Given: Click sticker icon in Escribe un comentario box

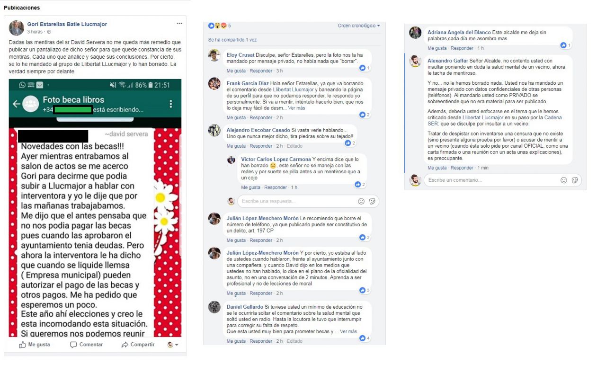Looking at the screenshot, I should pyautogui.click(x=575, y=180).
